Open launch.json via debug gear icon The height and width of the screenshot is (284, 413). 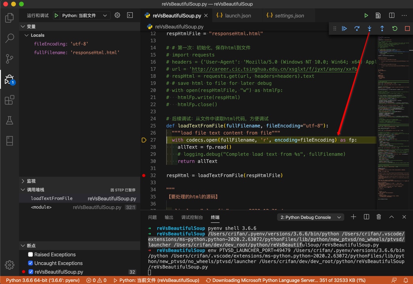click(117, 15)
